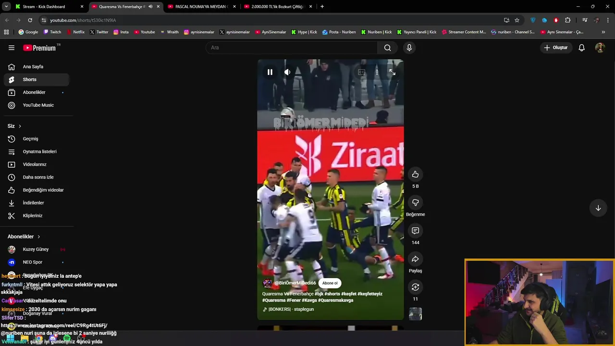The width and height of the screenshot is (615, 346).
Task: Open the sound thumbnail below remix
Action: (x=415, y=314)
